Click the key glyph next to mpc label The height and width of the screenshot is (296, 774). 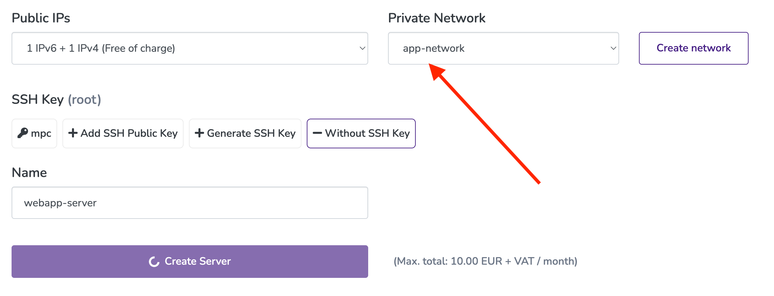[22, 133]
